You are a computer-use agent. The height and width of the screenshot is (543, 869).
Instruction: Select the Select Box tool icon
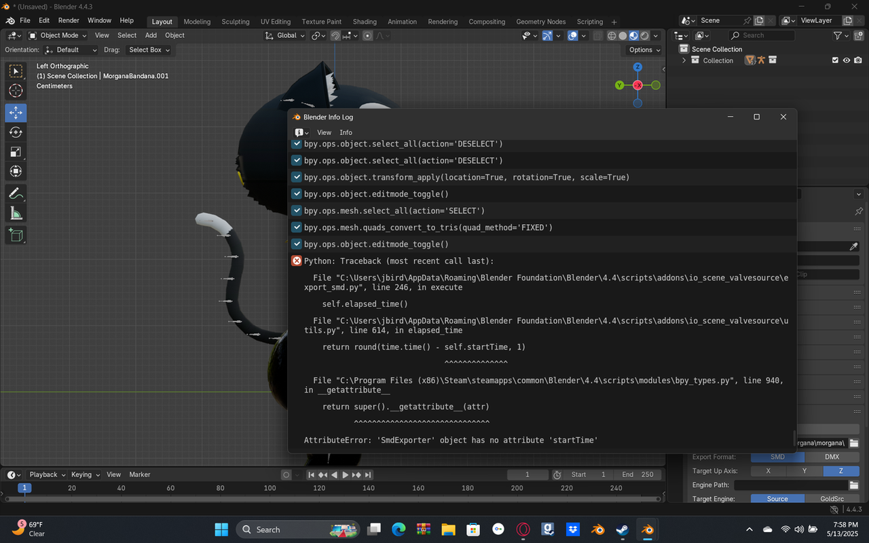[x=16, y=71]
